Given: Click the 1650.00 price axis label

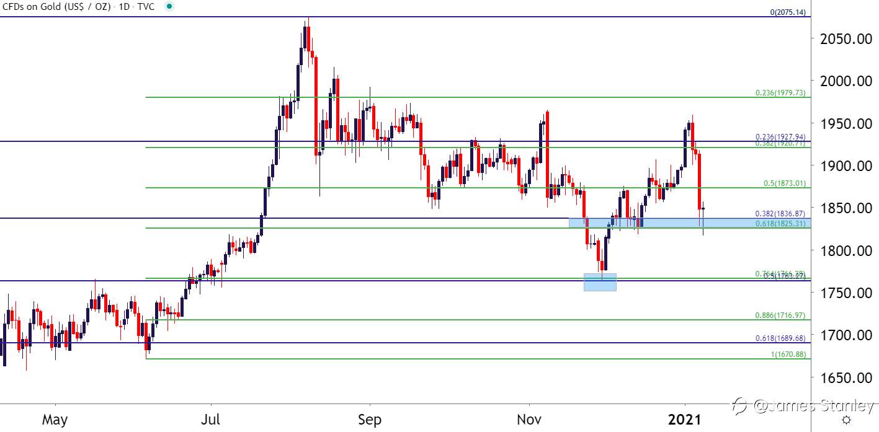Looking at the screenshot, I should [846, 377].
